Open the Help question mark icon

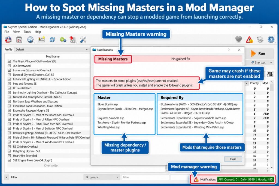(271, 39)
